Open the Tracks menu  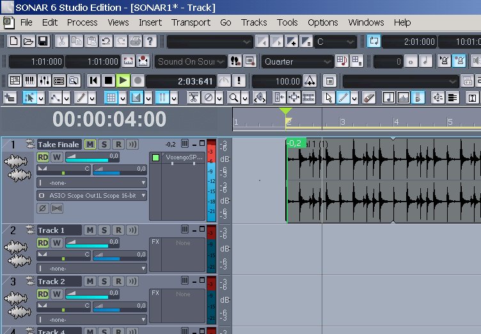tap(254, 22)
